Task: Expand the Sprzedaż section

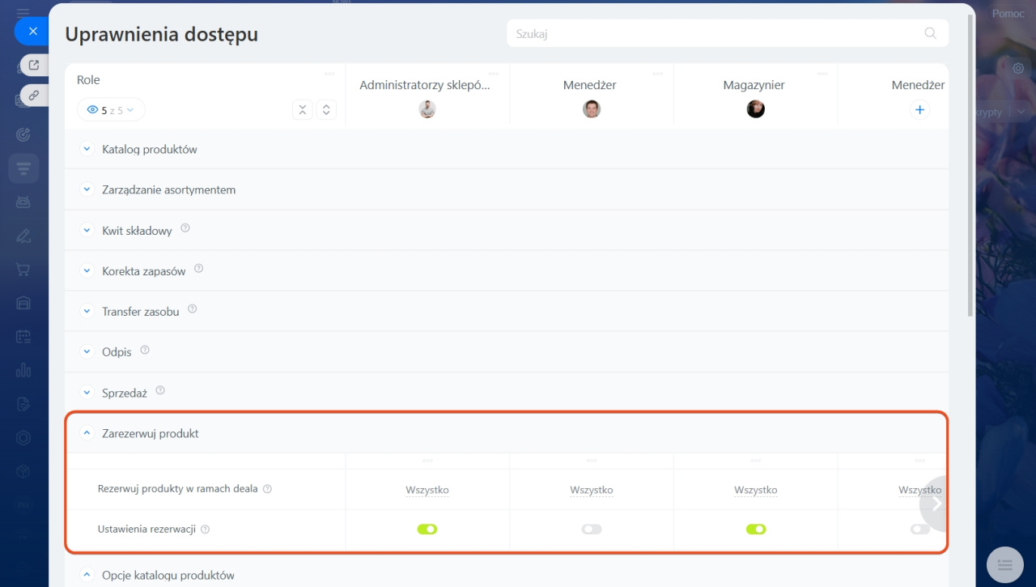Action: (x=87, y=393)
